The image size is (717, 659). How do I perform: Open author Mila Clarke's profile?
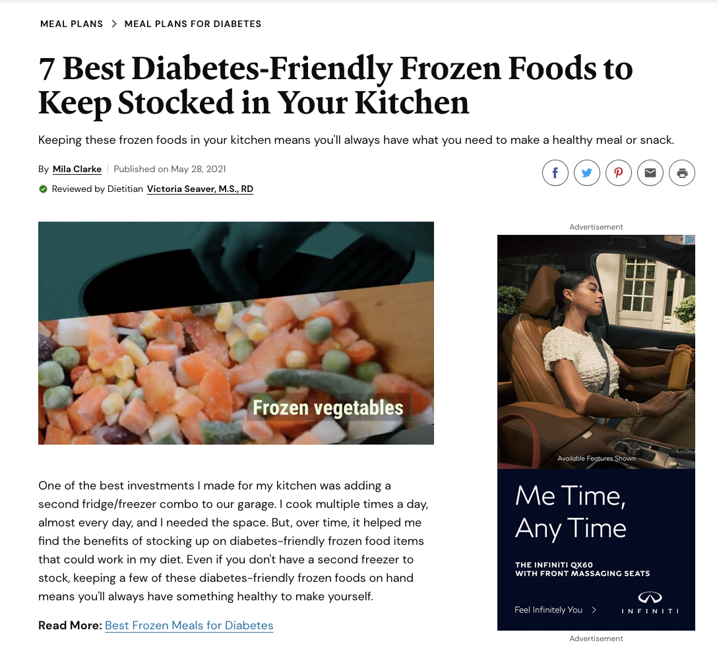77,170
